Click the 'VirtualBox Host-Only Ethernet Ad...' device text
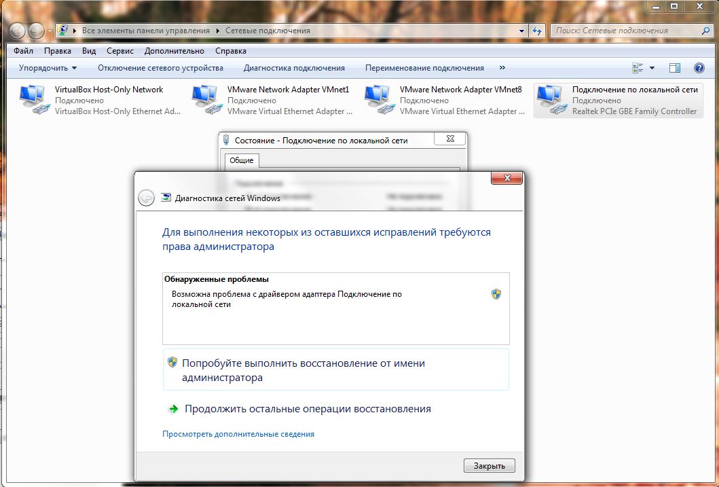 click(x=118, y=111)
